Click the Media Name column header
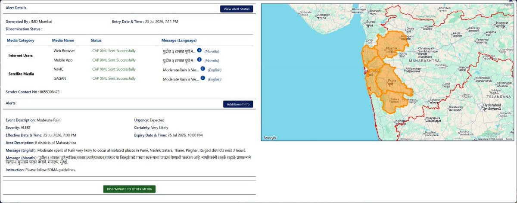The image size is (517, 203). click(x=63, y=41)
